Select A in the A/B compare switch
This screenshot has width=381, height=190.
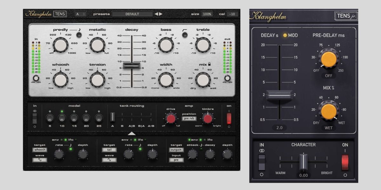coord(77,14)
